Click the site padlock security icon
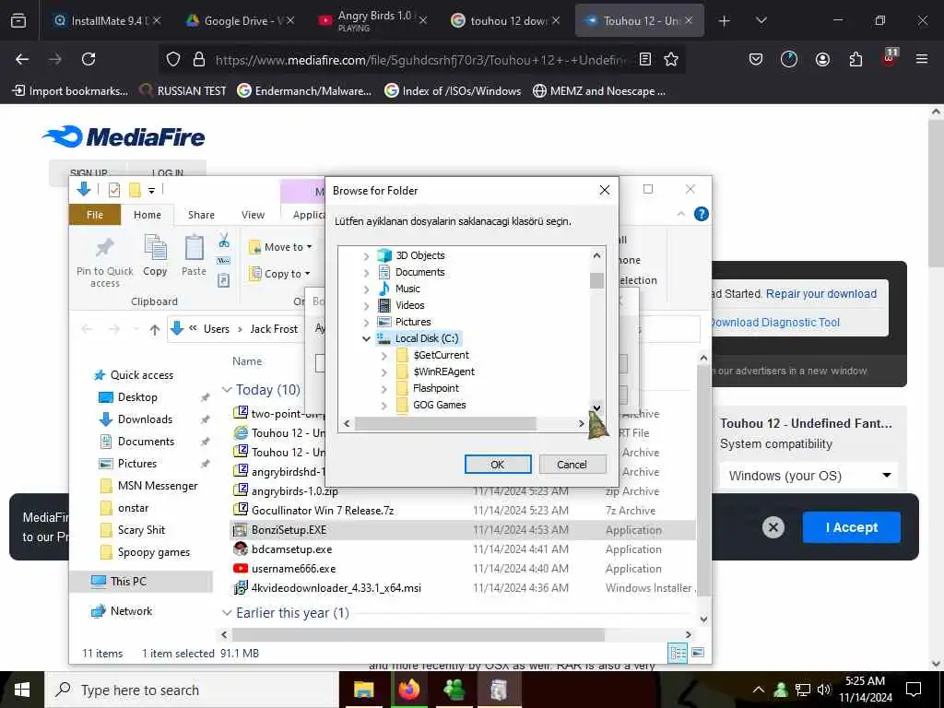 [x=199, y=59]
